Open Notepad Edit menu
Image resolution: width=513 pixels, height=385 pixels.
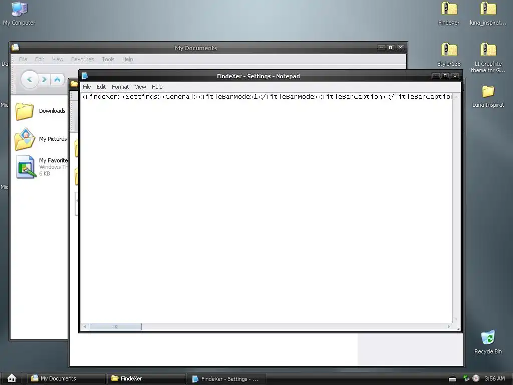pyautogui.click(x=101, y=87)
